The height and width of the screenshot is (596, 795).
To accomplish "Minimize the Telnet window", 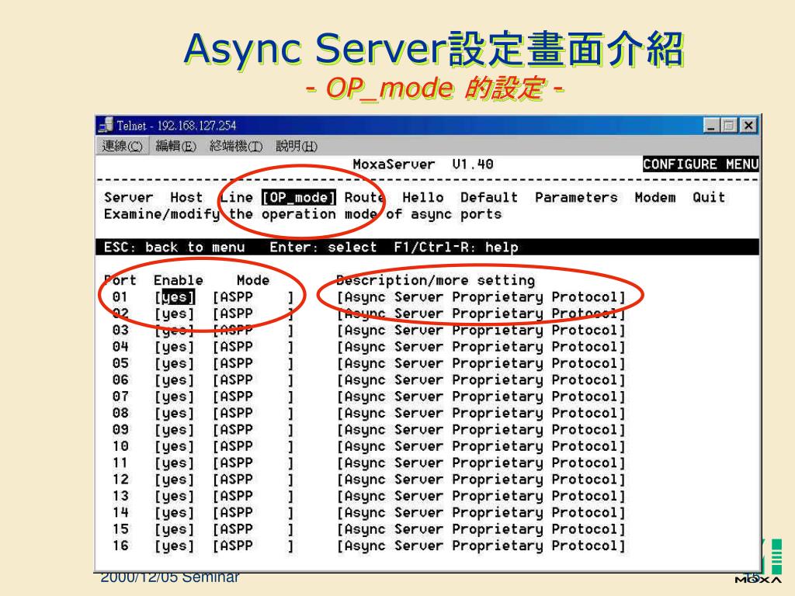I will click(x=711, y=125).
